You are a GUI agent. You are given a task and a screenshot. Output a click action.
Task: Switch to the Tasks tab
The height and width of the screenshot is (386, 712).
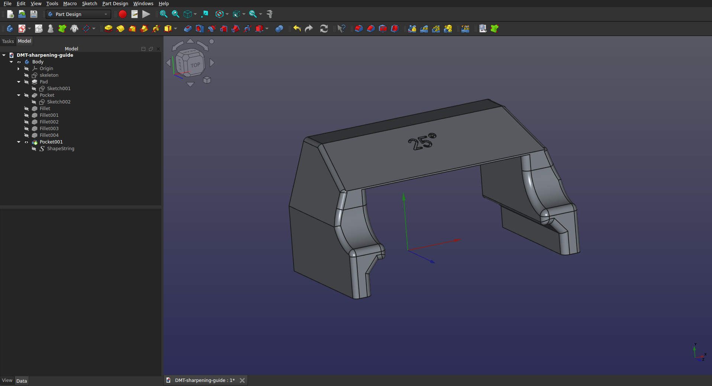(x=8, y=41)
